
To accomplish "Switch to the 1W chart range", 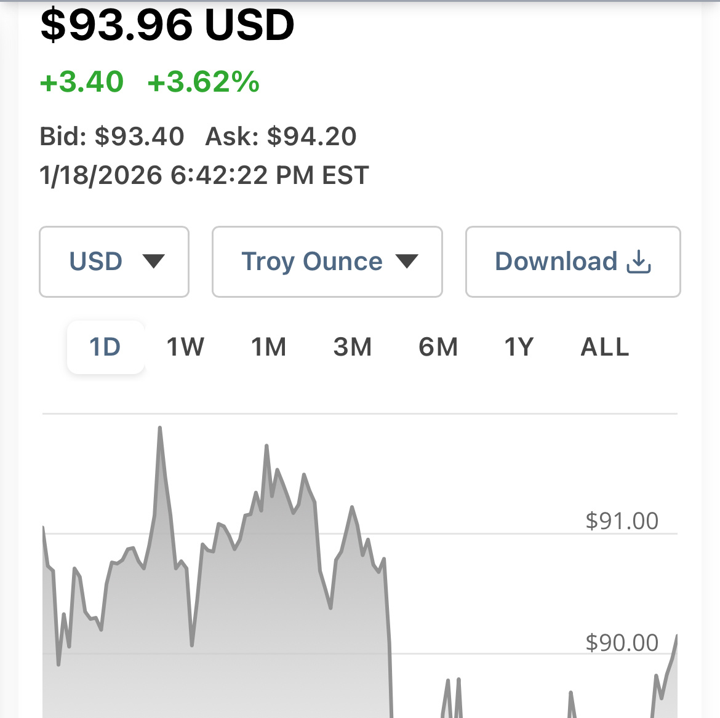I will pos(185,347).
